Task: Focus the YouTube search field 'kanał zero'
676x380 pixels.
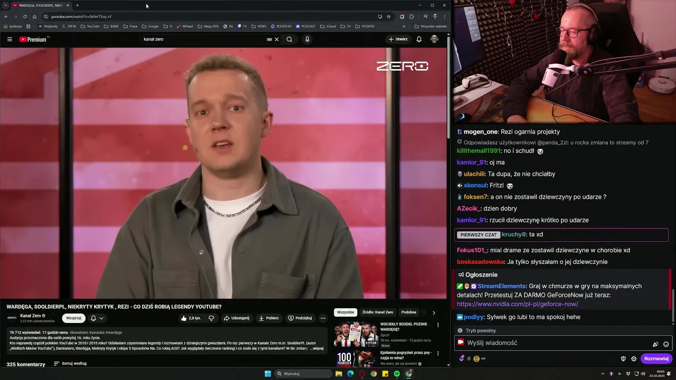Action: pyautogui.click(x=203, y=39)
